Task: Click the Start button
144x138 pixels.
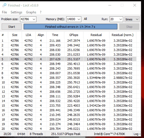Action: tap(11, 27)
